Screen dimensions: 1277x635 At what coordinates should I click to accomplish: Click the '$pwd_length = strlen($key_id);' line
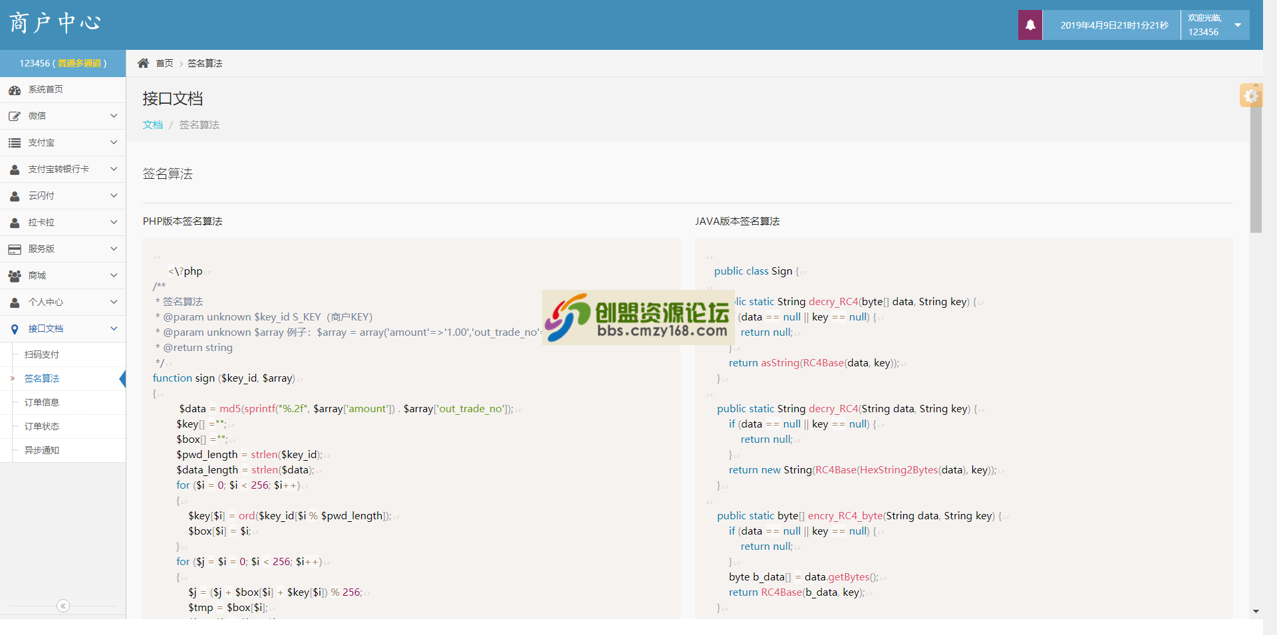[x=249, y=455]
